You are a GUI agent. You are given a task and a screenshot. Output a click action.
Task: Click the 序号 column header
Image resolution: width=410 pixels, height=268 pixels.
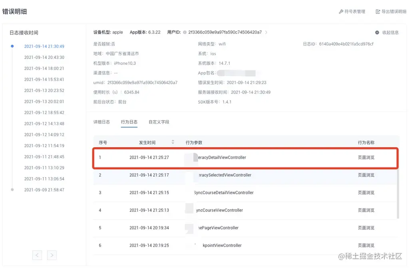click(x=103, y=142)
